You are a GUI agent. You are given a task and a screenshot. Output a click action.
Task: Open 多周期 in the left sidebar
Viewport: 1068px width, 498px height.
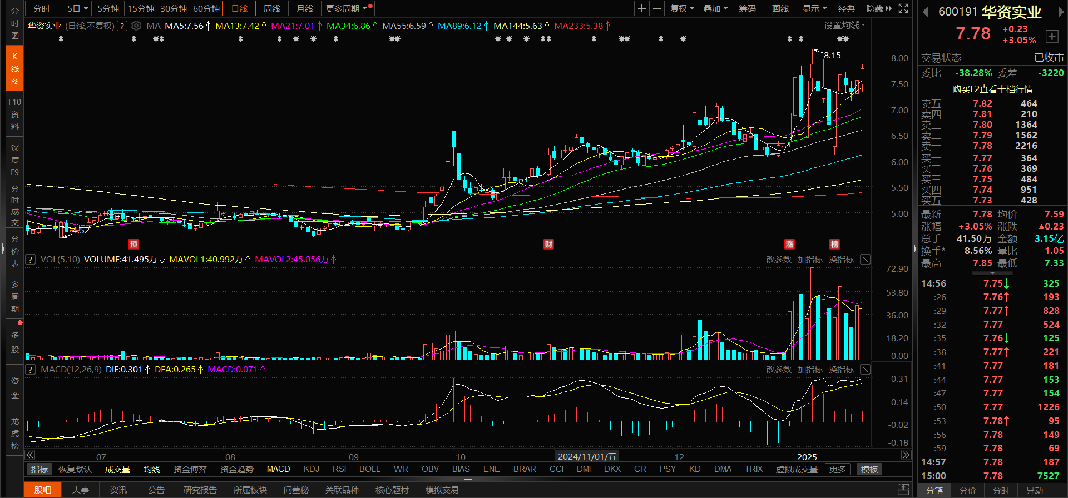click(14, 296)
